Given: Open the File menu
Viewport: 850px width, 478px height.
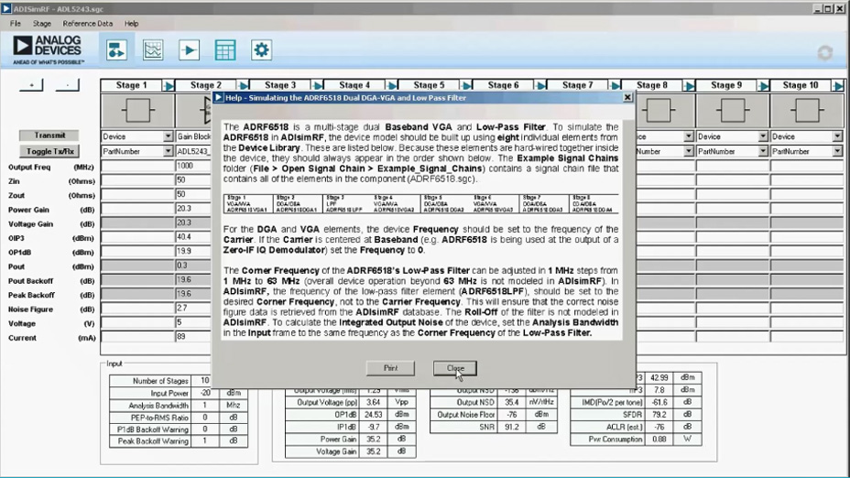Looking at the screenshot, I should pyautogui.click(x=16, y=23).
